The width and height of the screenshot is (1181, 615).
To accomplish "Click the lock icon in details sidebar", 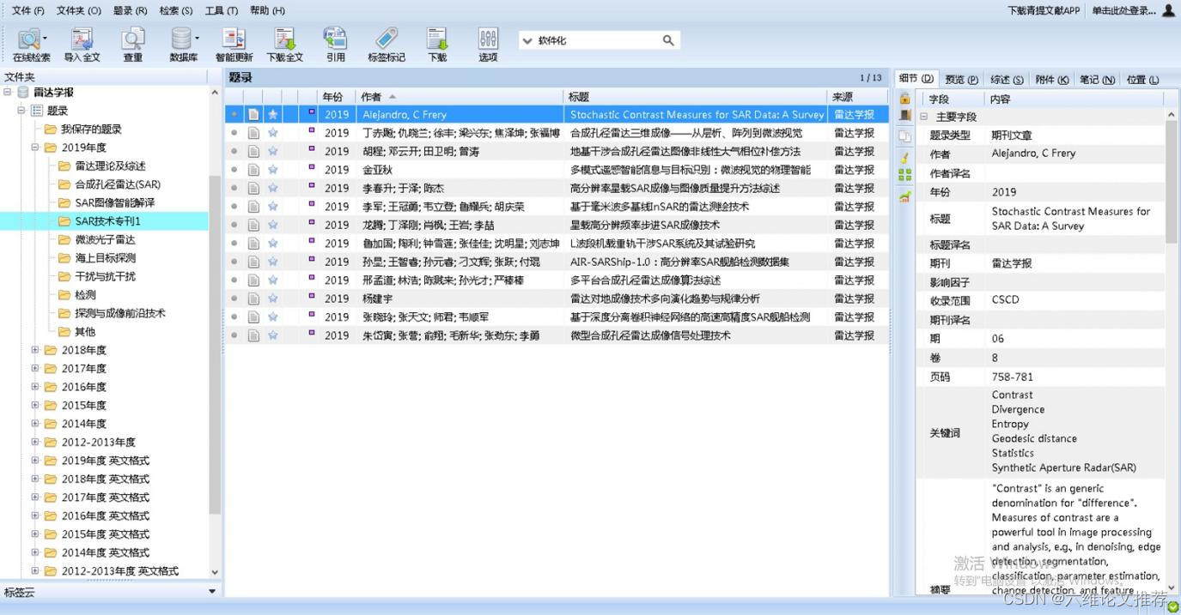I will pyautogui.click(x=904, y=99).
